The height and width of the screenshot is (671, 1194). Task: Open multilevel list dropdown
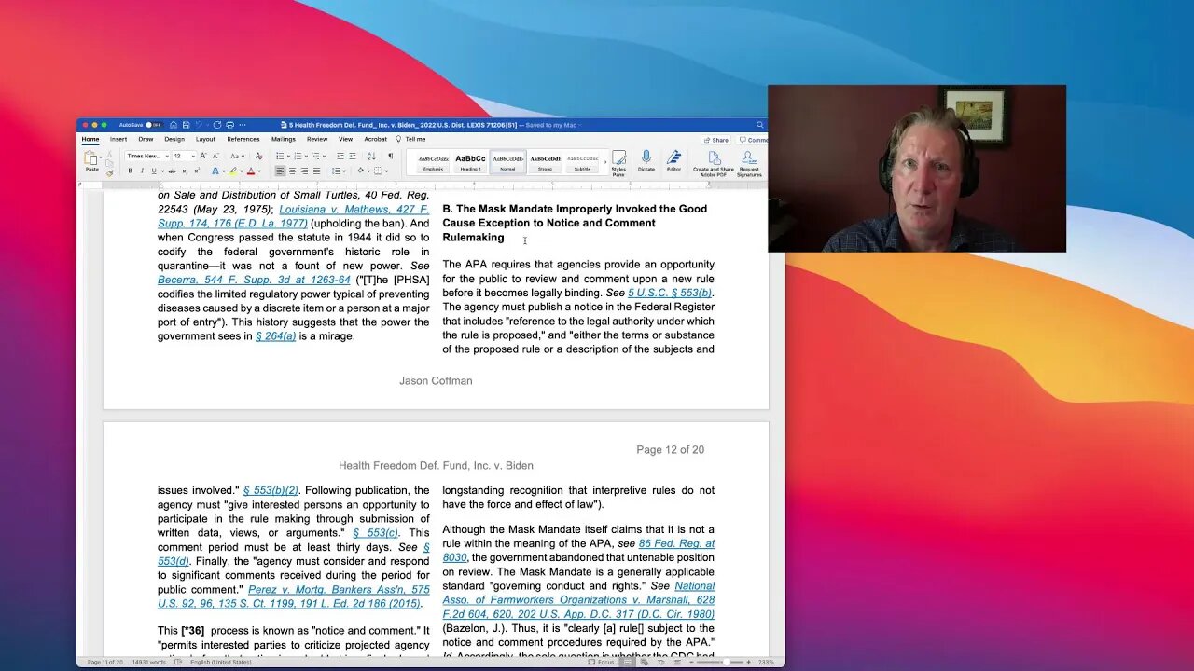pos(324,156)
